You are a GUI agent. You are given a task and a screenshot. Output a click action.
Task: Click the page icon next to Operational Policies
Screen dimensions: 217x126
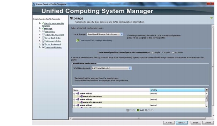click(x=43, y=47)
